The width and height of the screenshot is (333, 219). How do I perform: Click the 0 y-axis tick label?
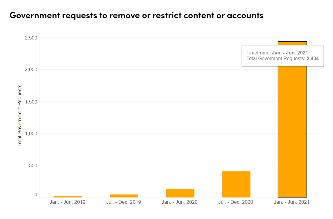point(36,194)
